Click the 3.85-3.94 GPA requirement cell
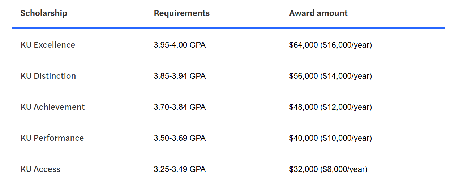The image size is (459, 195). pos(180,76)
